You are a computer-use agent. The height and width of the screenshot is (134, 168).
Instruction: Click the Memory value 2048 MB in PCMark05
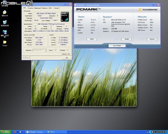click(x=114, y=29)
